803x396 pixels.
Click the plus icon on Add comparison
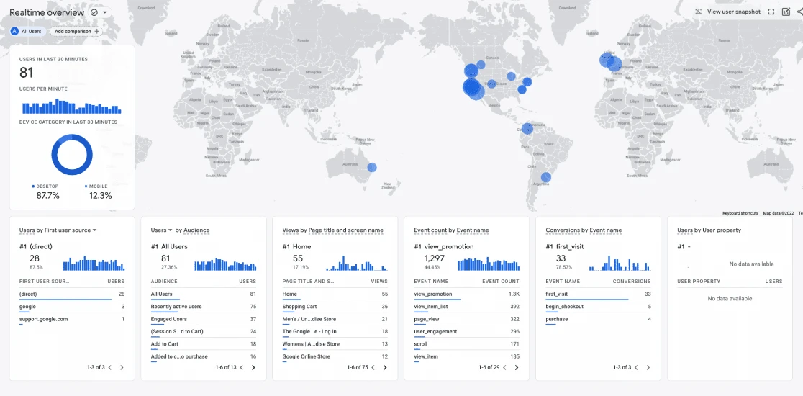[x=97, y=32]
